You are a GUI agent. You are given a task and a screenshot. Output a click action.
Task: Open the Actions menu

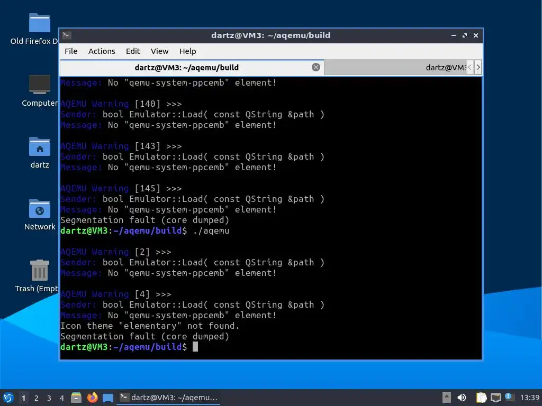[x=102, y=51]
